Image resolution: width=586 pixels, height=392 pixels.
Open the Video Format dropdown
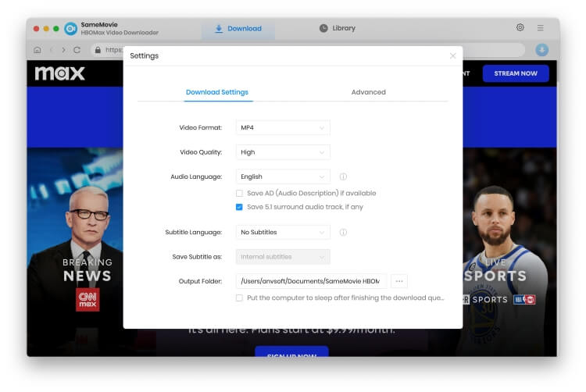283,128
